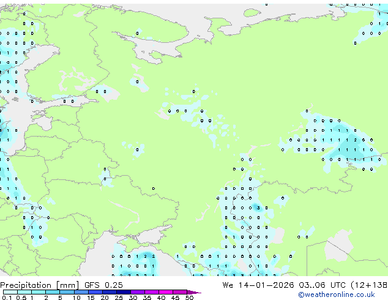Click the '03..06 UTC' time label
This screenshot has height=300, width=388.
click(x=322, y=285)
